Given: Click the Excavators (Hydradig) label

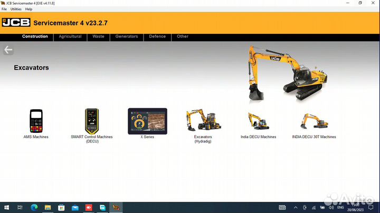Looking at the screenshot, I should click(x=203, y=139).
